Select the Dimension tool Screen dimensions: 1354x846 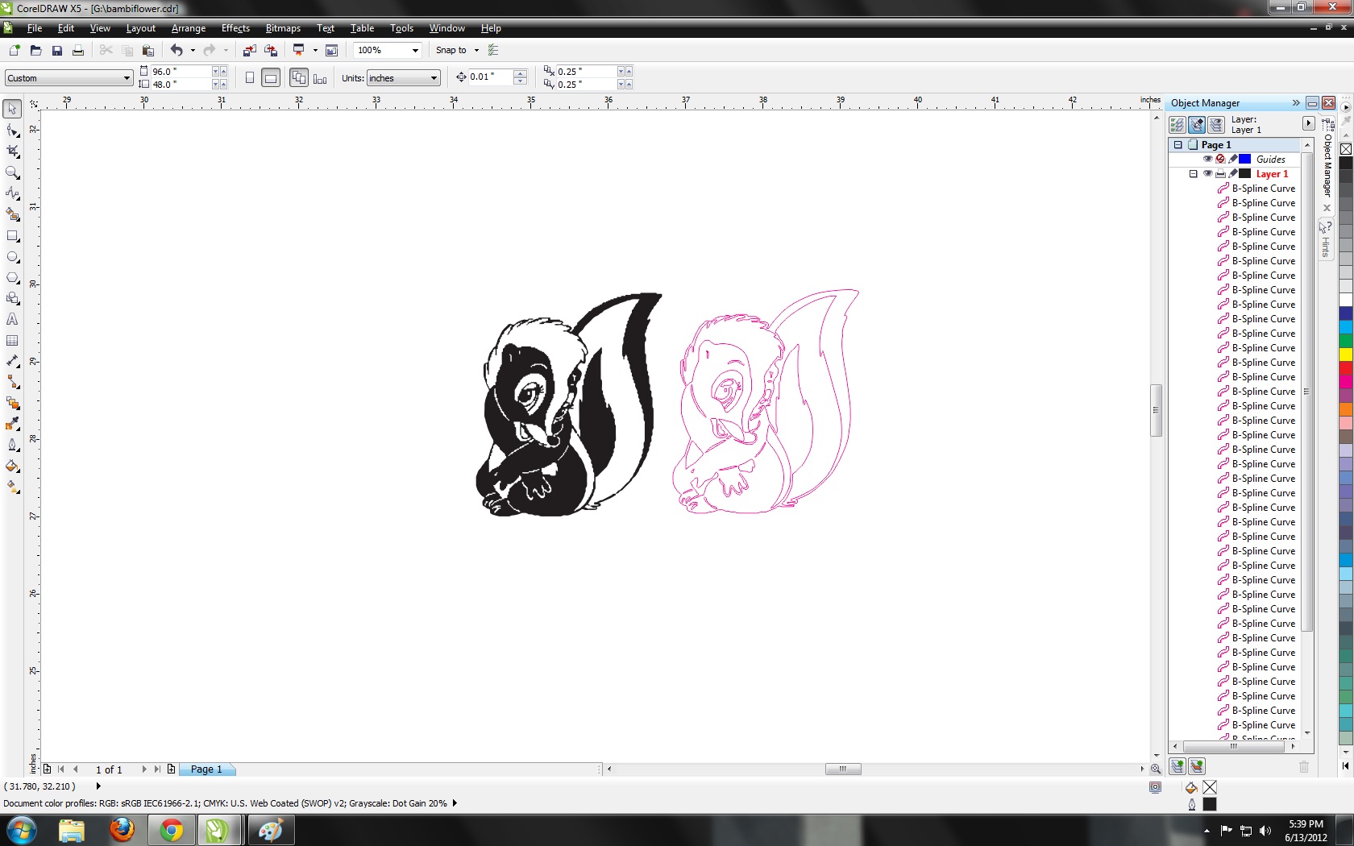pos(12,362)
